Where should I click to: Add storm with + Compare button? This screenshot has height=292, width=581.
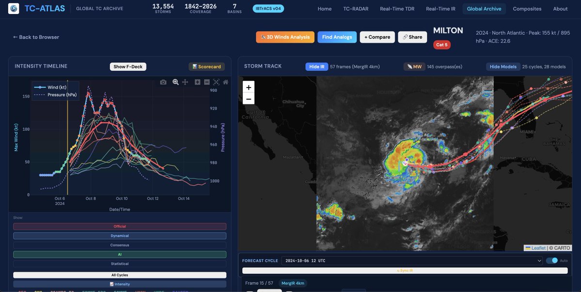tap(377, 37)
